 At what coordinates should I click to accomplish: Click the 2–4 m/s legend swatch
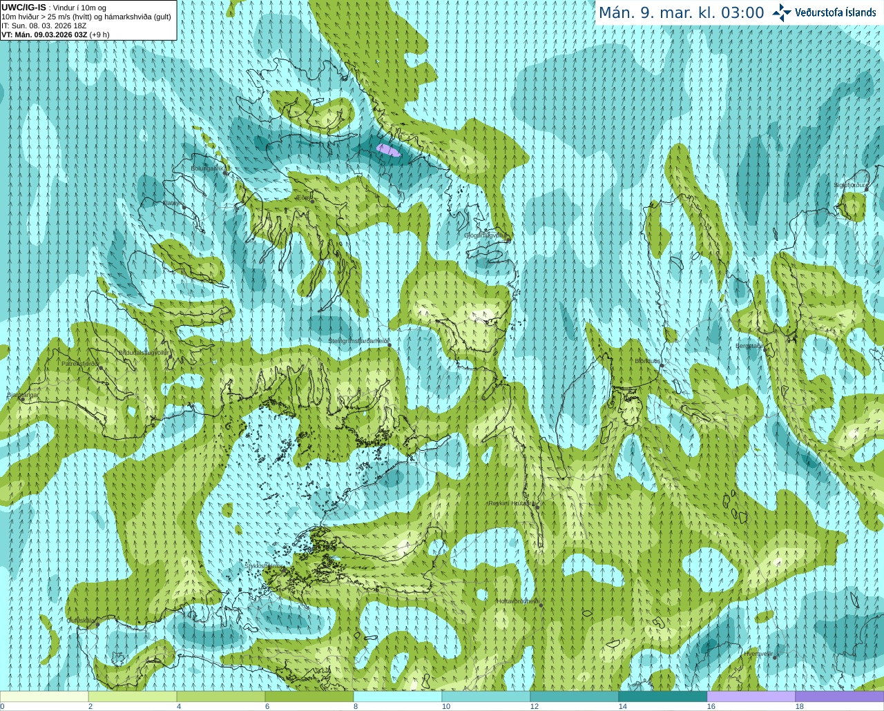click(133, 697)
